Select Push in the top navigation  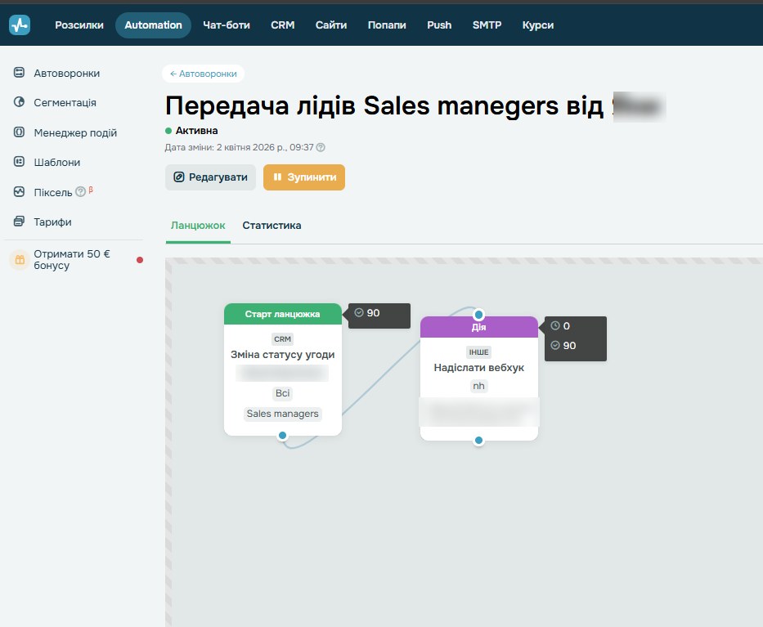[439, 25]
